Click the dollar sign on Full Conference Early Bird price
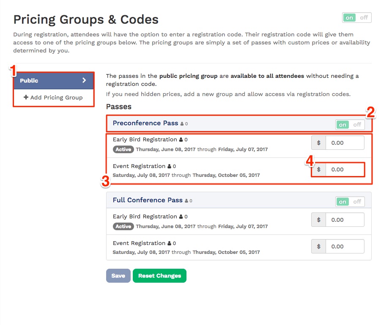Viewport: 389px width, 325px height. 318,220
